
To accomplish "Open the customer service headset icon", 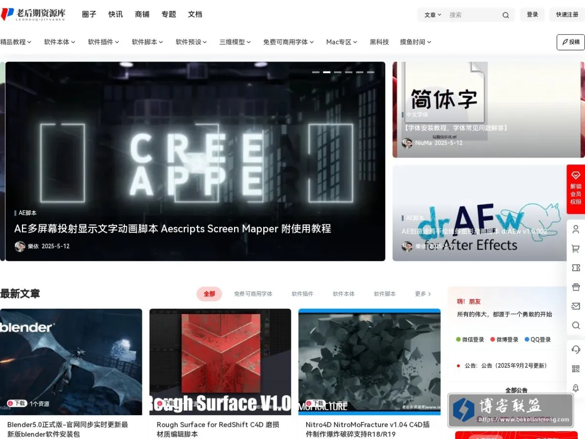I will click(576, 349).
